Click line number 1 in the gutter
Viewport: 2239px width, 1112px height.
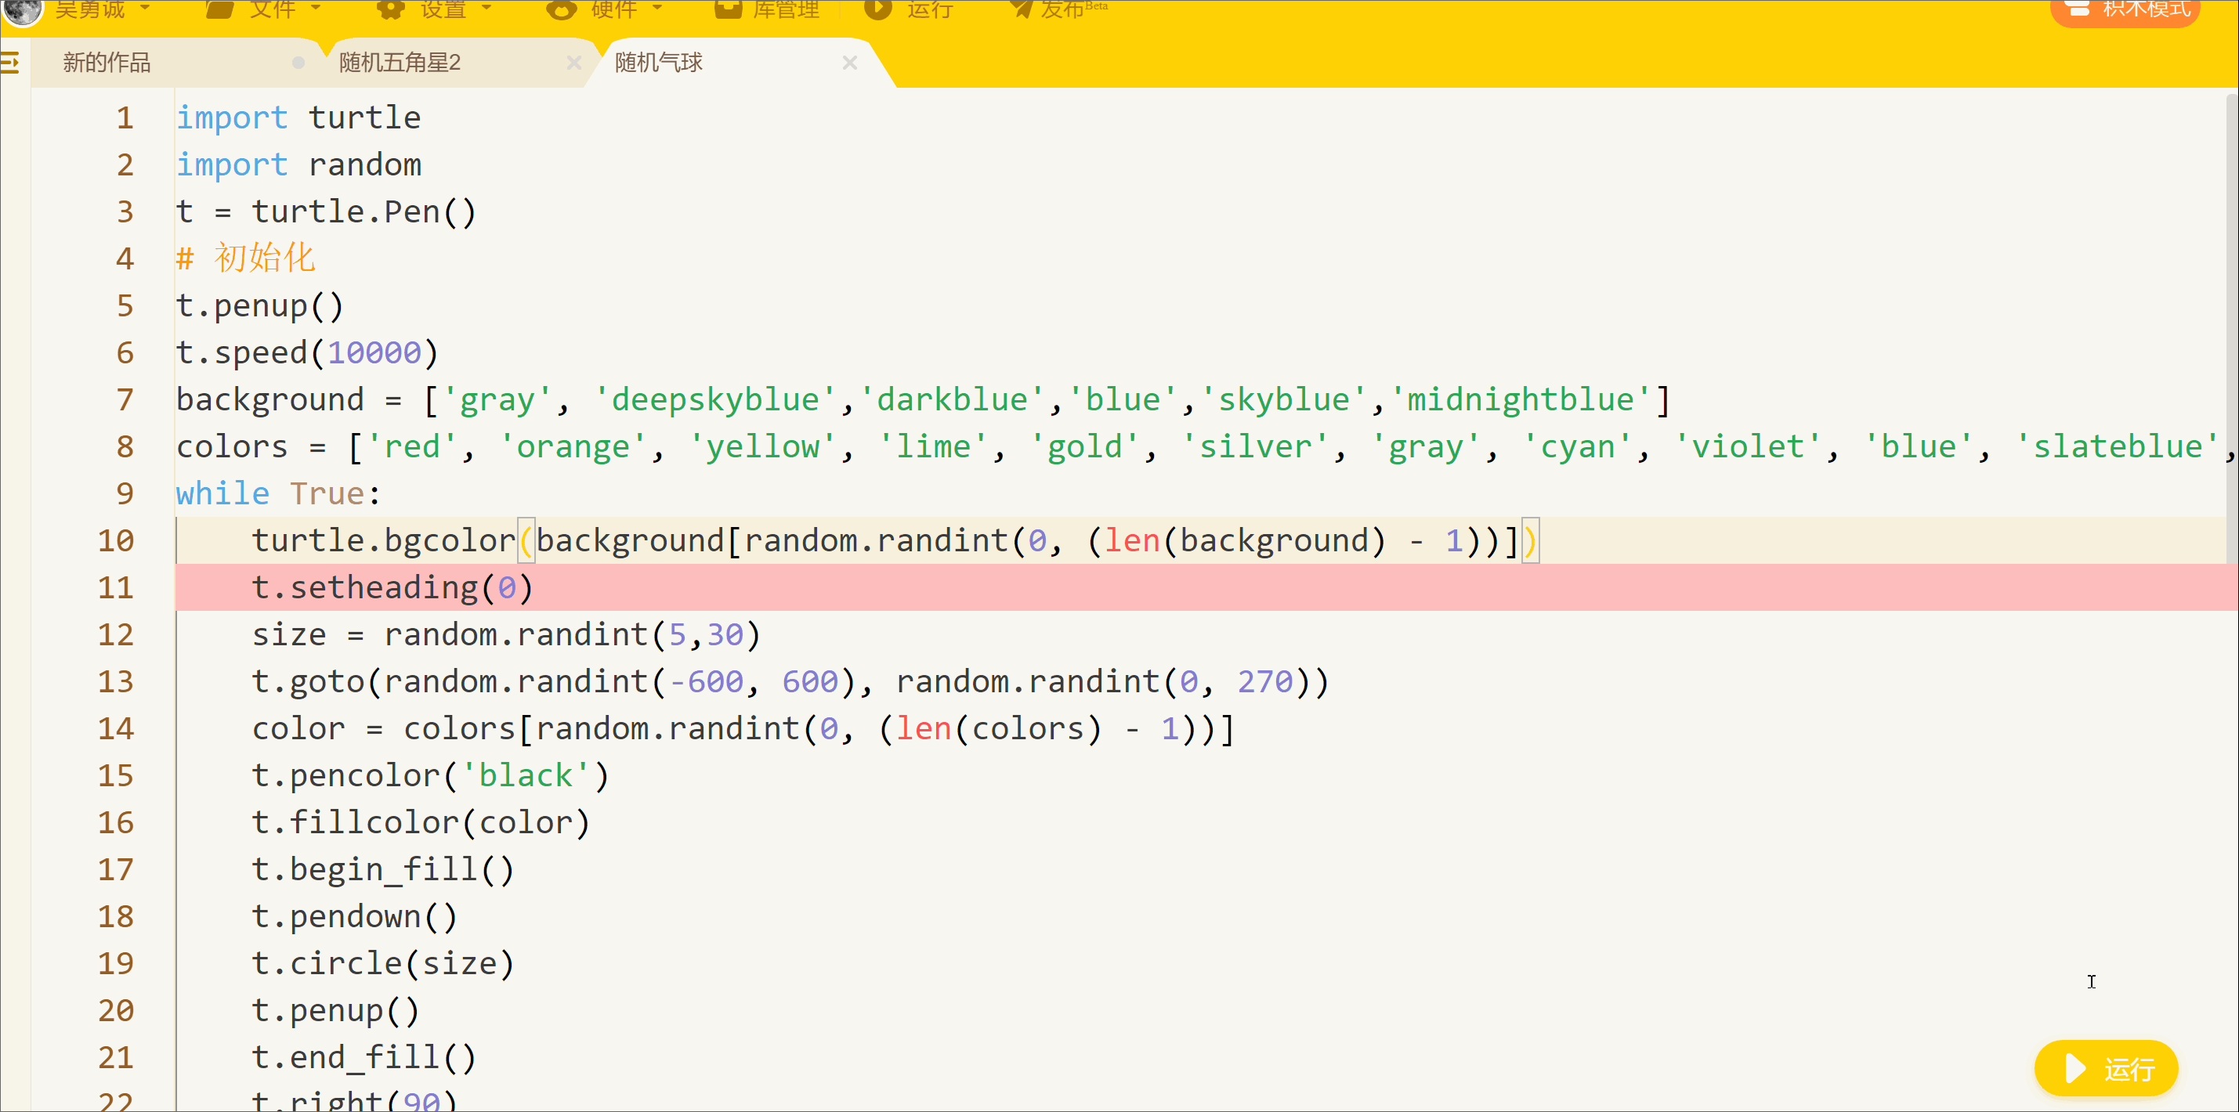[125, 117]
